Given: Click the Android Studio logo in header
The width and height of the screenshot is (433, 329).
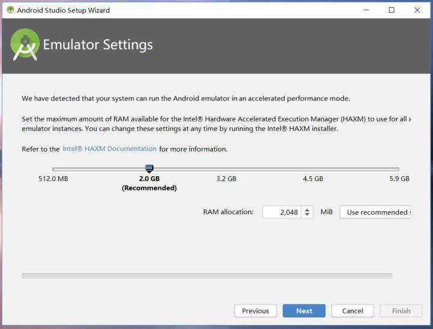Looking at the screenshot, I should coord(25,45).
